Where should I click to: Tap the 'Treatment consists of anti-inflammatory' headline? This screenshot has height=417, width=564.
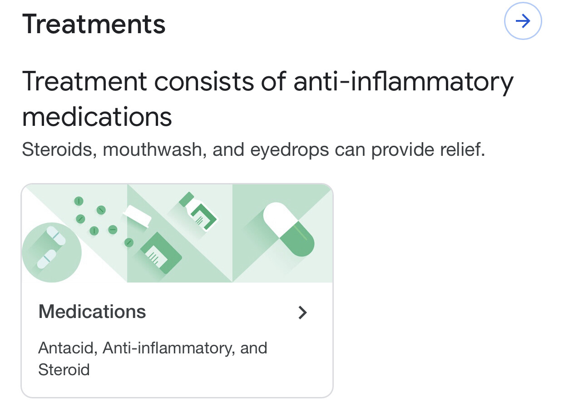(x=267, y=82)
